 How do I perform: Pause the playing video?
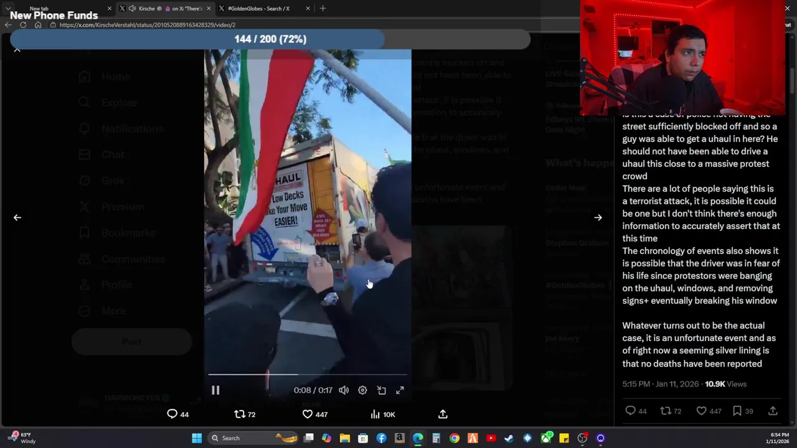tap(215, 390)
